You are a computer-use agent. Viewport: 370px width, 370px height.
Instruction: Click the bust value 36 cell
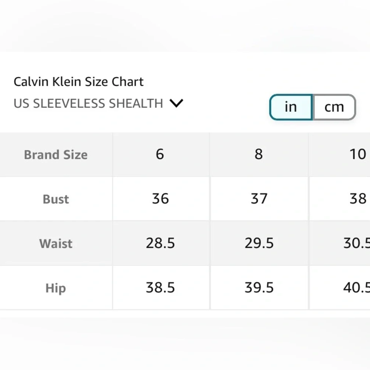(160, 199)
